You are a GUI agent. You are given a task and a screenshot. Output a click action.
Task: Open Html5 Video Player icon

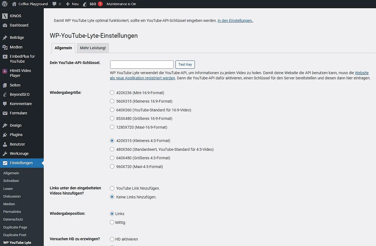5,71
